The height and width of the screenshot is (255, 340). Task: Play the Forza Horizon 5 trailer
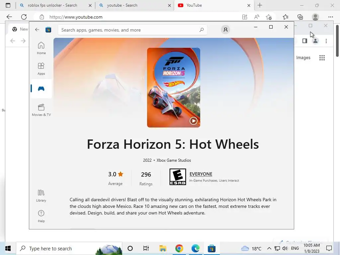click(x=194, y=121)
